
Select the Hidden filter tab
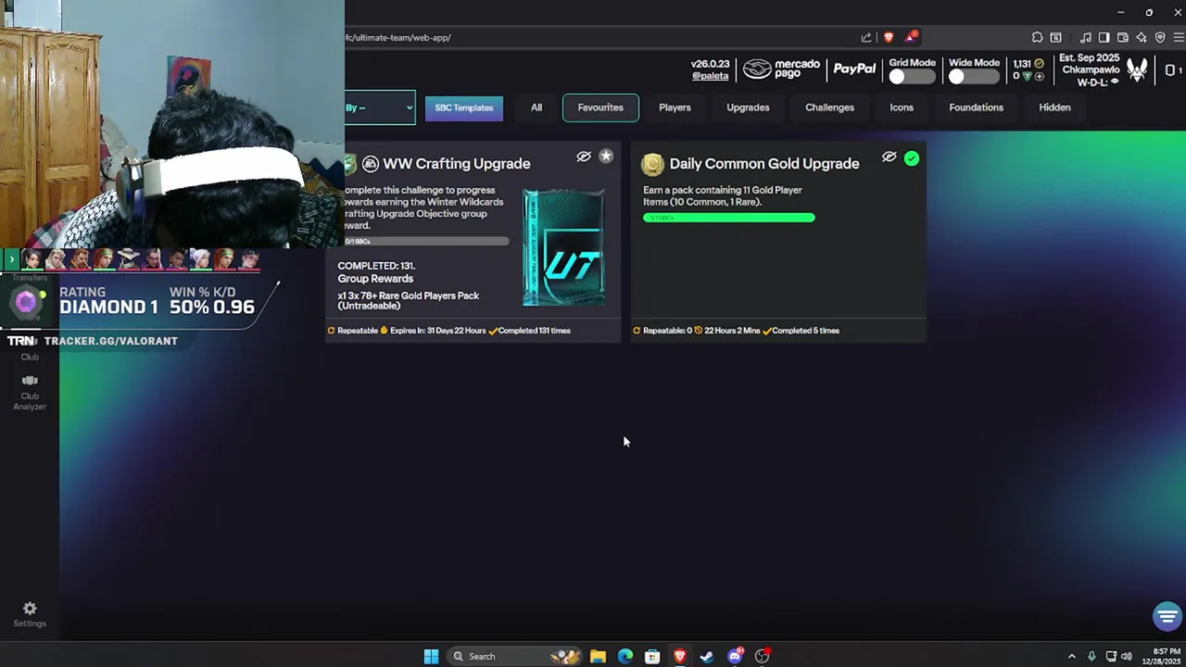tap(1054, 107)
